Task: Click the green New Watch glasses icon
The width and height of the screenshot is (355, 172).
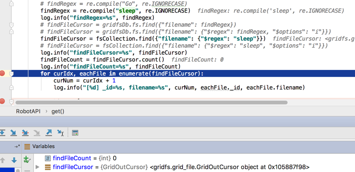Action: [27, 160]
